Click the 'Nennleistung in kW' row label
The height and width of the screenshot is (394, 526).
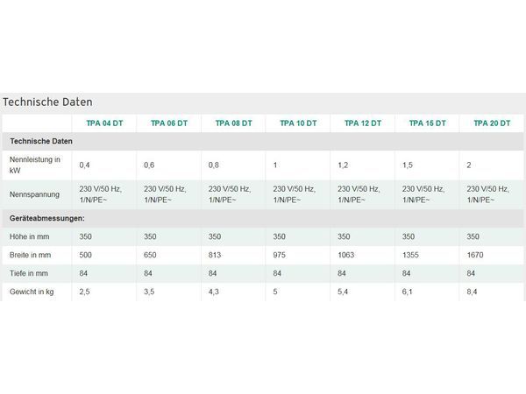tap(35, 165)
